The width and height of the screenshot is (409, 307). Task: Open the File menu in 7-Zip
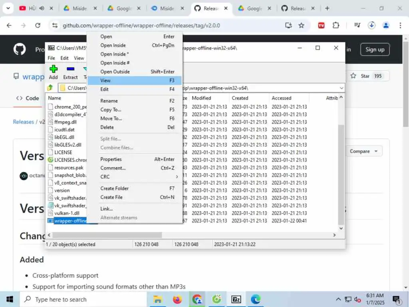(51, 58)
